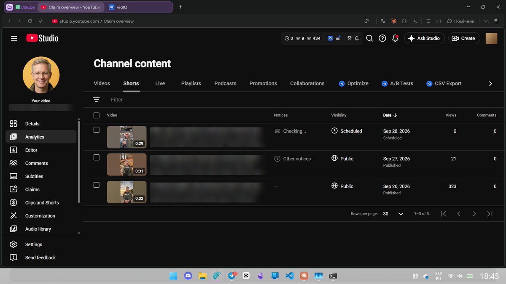Click the vidIQ trophy icon
506x284 pixels.
(349, 38)
